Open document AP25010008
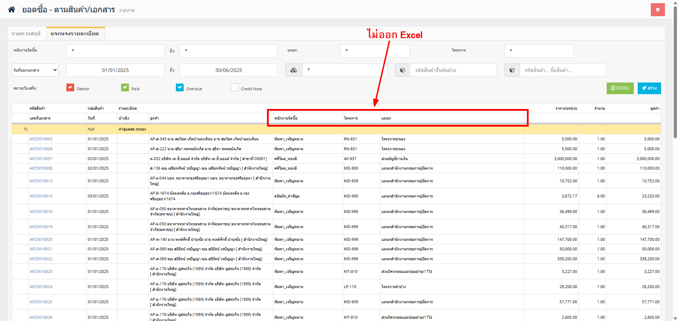The width and height of the screenshot is (678, 321). [41, 168]
